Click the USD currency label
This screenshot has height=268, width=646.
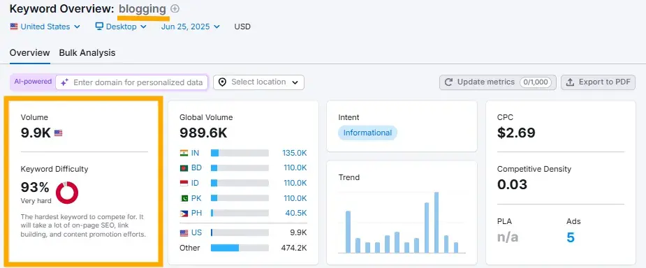pyautogui.click(x=242, y=27)
